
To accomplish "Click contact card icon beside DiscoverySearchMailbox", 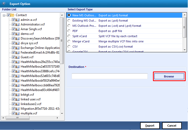I will 17,38.
